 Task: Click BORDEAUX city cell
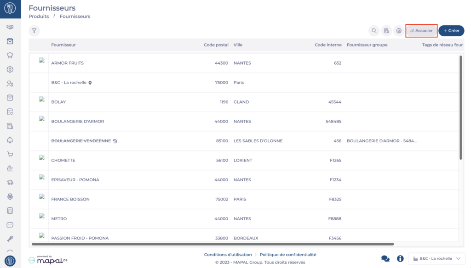click(x=246, y=238)
